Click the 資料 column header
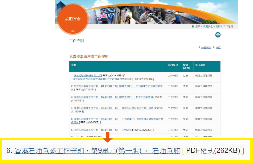253x163 pixels. coord(74,65)
